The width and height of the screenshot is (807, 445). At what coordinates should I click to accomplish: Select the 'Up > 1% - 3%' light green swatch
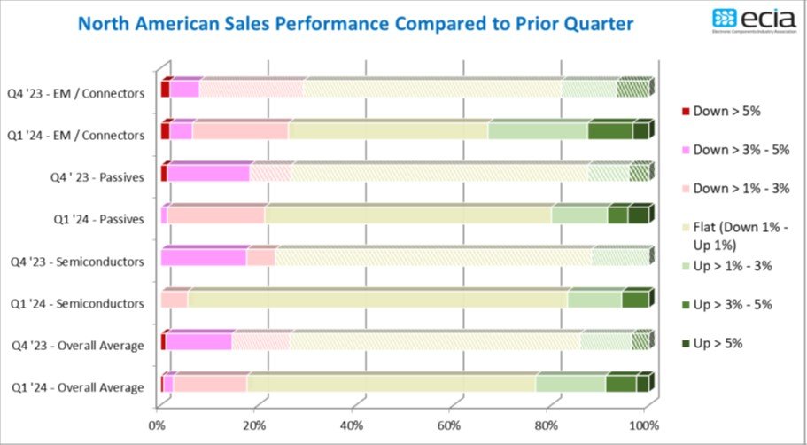685,266
